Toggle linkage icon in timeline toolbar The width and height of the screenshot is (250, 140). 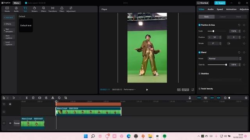click(212, 98)
